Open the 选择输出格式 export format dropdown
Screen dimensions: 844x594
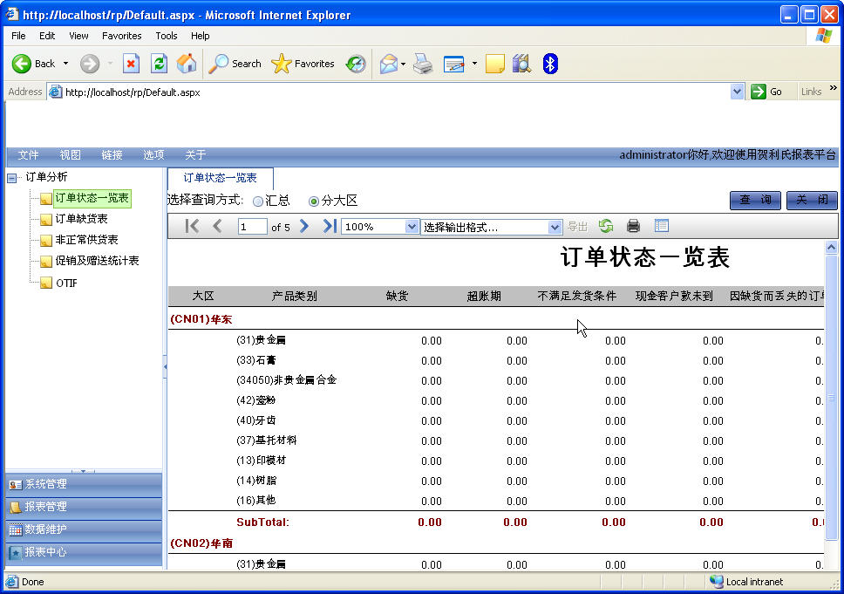click(x=555, y=228)
